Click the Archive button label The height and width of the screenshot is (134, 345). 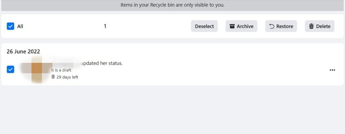point(245,26)
